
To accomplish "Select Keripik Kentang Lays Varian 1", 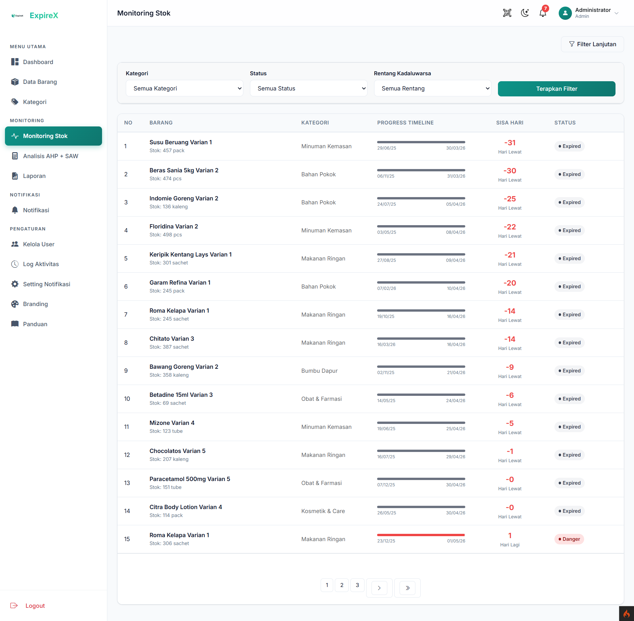I will click(x=191, y=255).
